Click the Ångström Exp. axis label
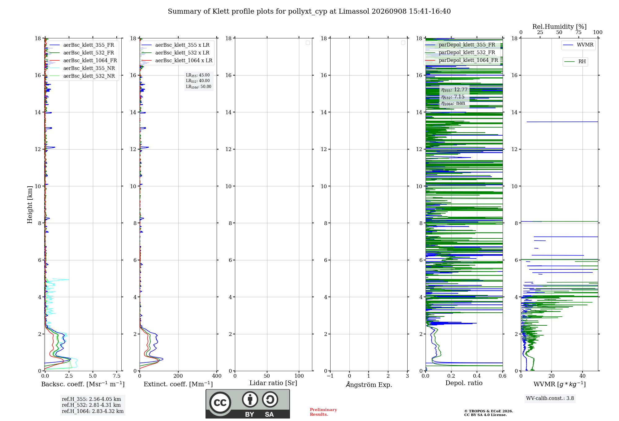Image resolution: width=619 pixels, height=421 pixels. pyautogui.click(x=369, y=384)
